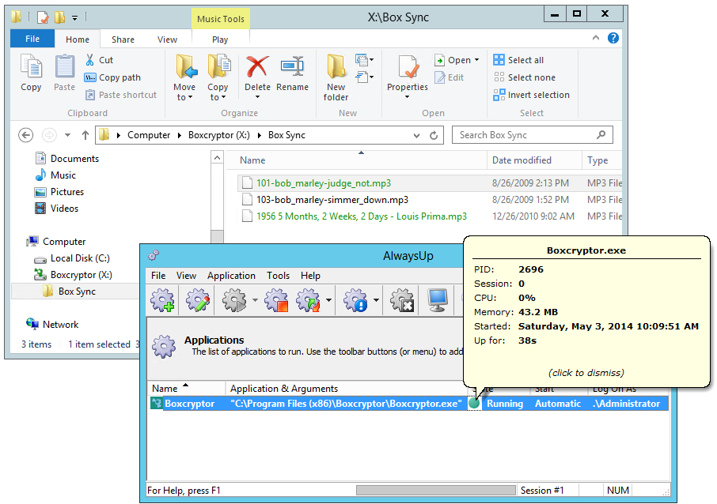
Task: Click Paste shortcut in the Clipboard group
Action: [121, 95]
